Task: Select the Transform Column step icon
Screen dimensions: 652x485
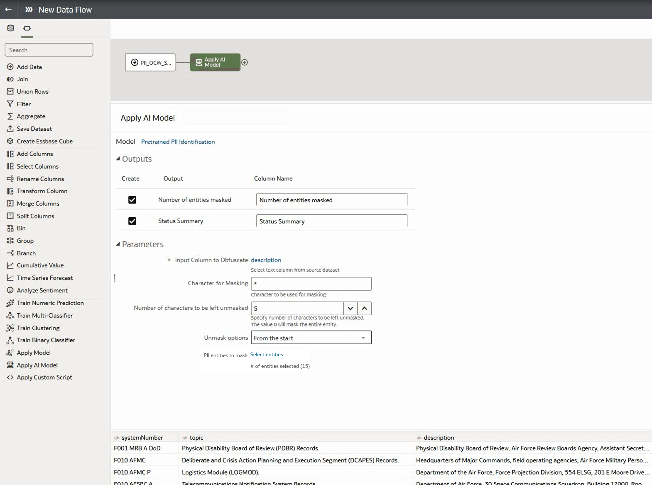Action: point(10,191)
